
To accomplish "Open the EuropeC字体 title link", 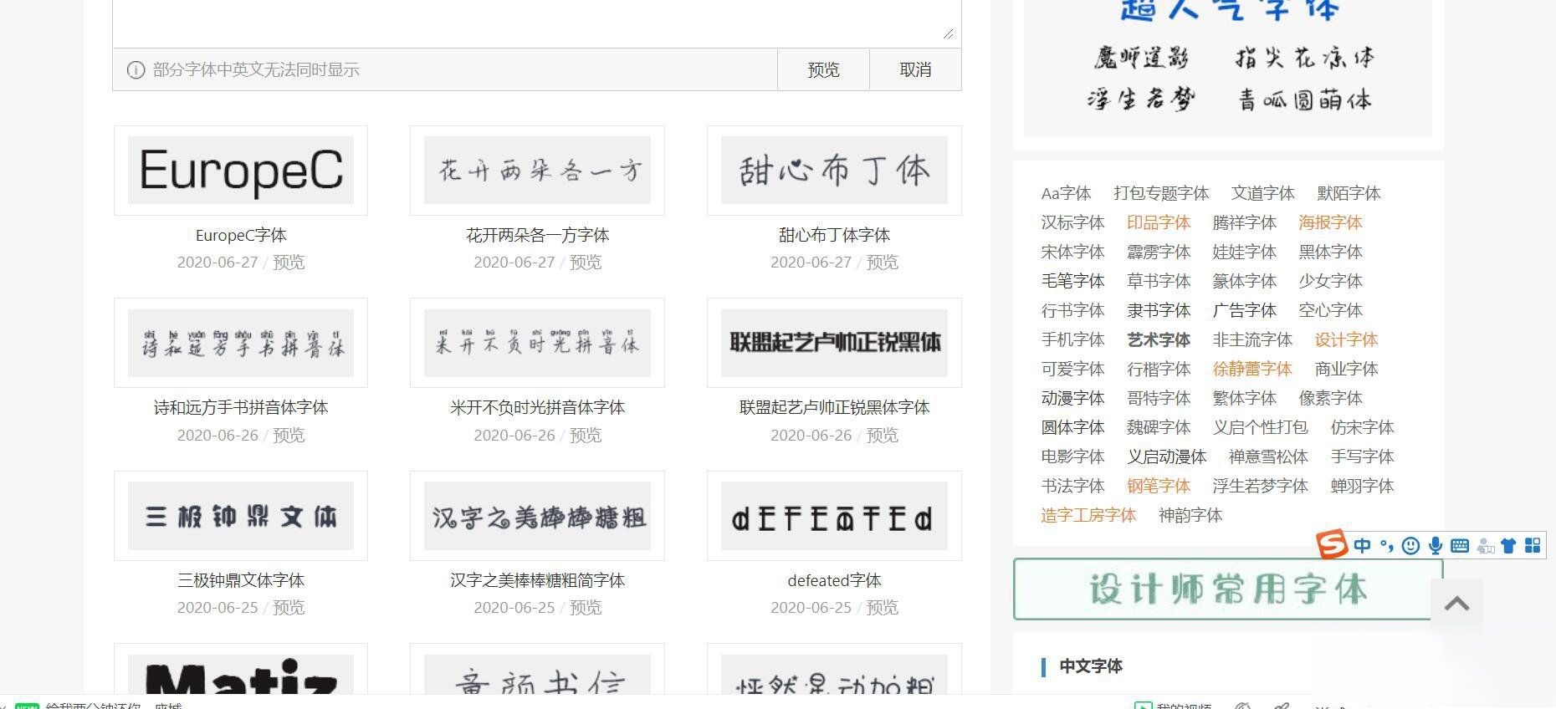I will (x=241, y=235).
